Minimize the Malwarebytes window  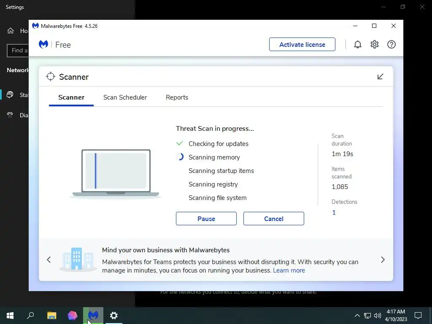355,26
